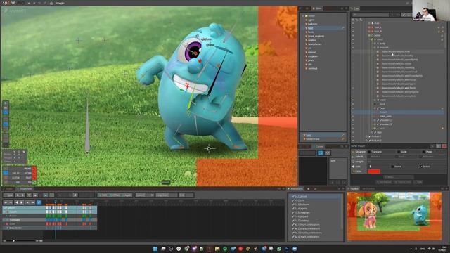The width and height of the screenshot is (450, 253).
Task: Toggle the Select checkbox in bone properties
Action: click(421, 167)
